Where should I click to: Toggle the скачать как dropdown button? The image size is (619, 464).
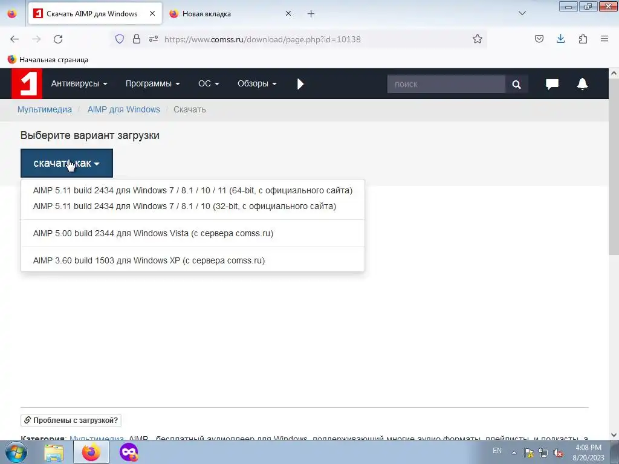(x=66, y=163)
